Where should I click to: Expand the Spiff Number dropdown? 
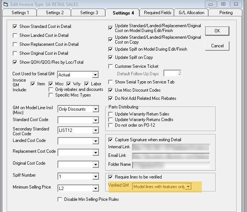coord(96,177)
